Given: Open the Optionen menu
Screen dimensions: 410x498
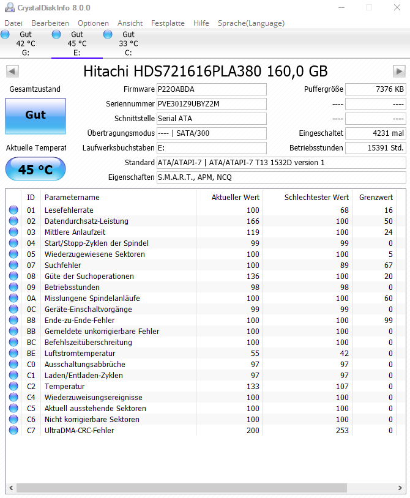Looking at the screenshot, I should [93, 23].
